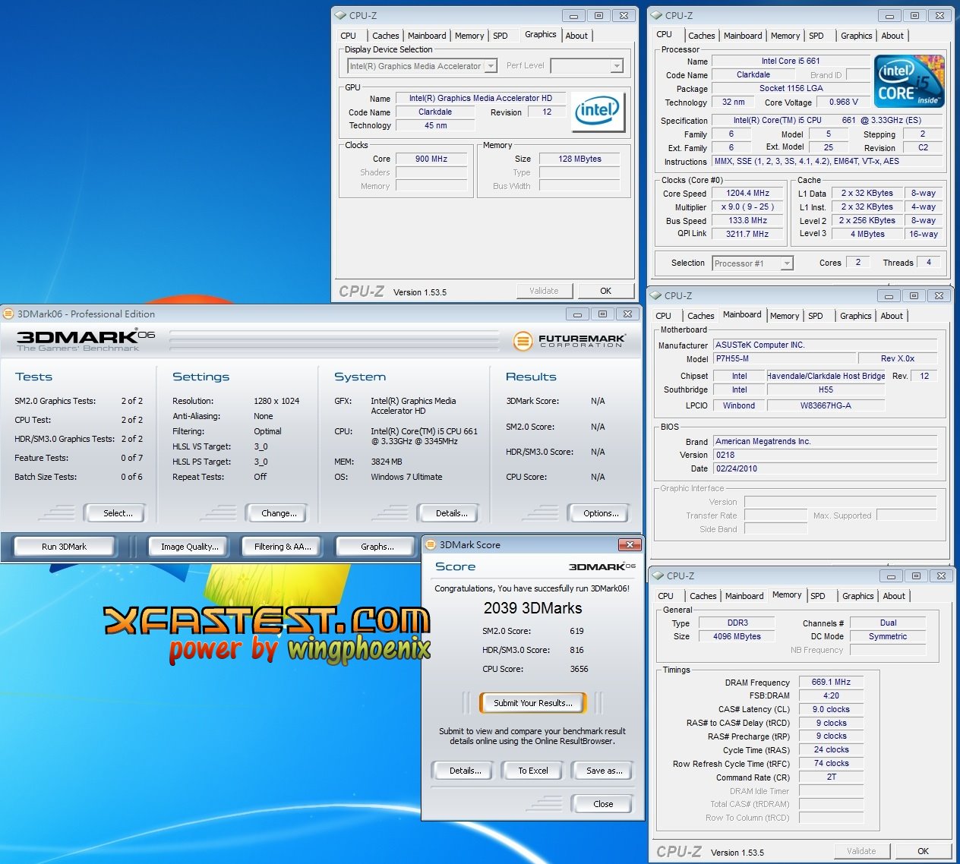Select the CPU tab in the Mainboard CPU-Z window
The image size is (960, 864).
(x=663, y=316)
